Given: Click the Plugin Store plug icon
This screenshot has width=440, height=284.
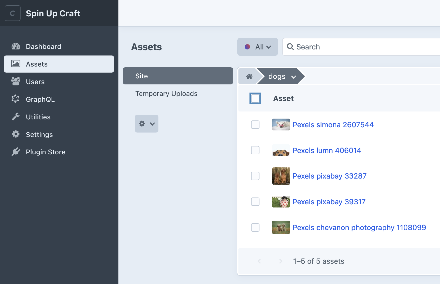Looking at the screenshot, I should point(16,152).
